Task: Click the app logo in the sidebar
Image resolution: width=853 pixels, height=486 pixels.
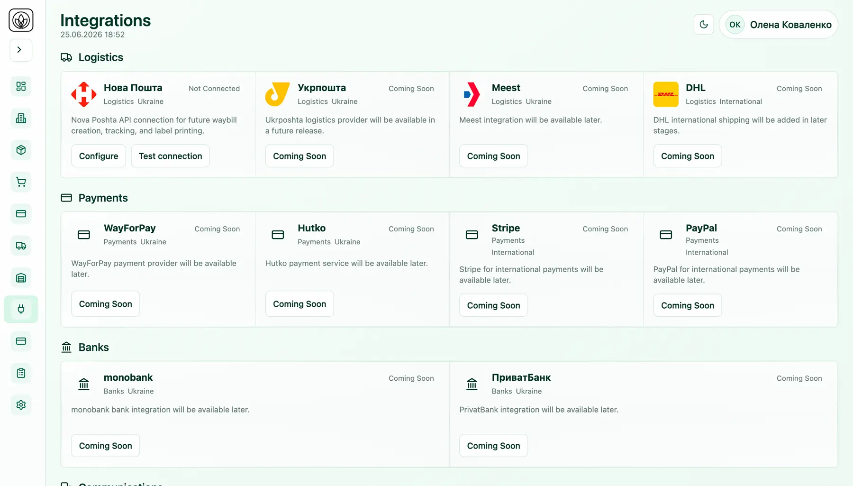Action: coord(21,20)
